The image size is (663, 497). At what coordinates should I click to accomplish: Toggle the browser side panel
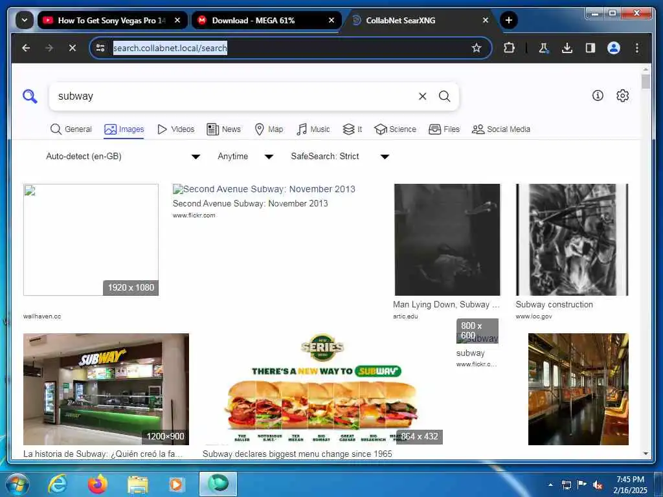click(590, 48)
